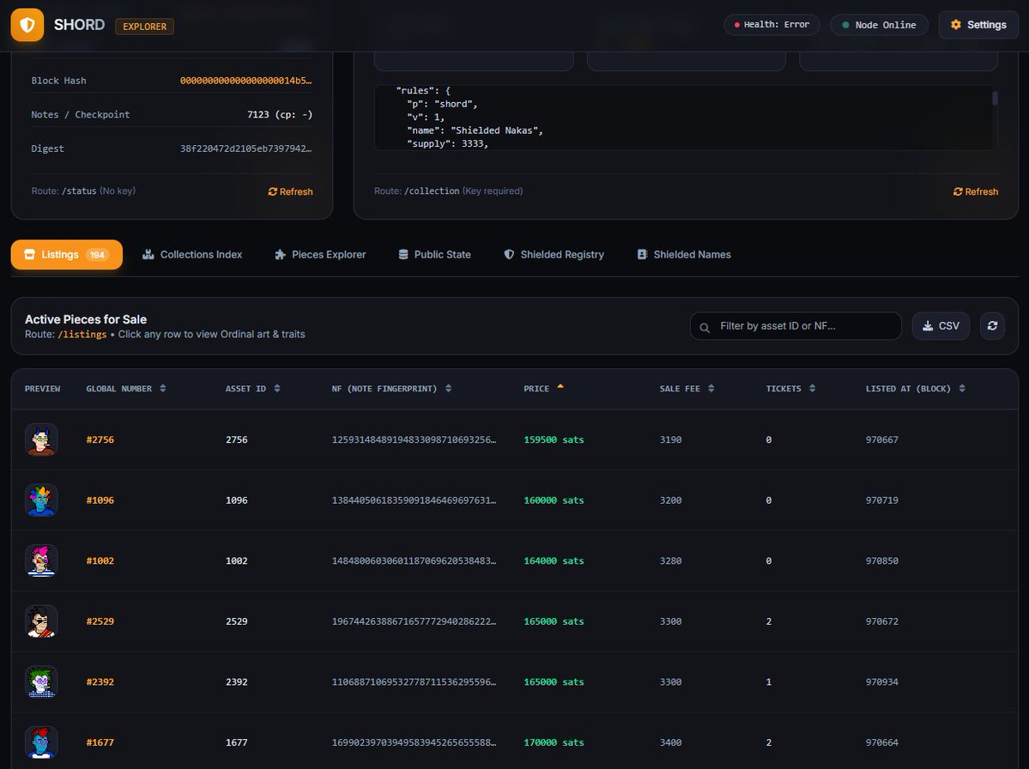Sort by Sale Fee column arrows
This screenshot has width=1029, height=769.
tap(711, 389)
